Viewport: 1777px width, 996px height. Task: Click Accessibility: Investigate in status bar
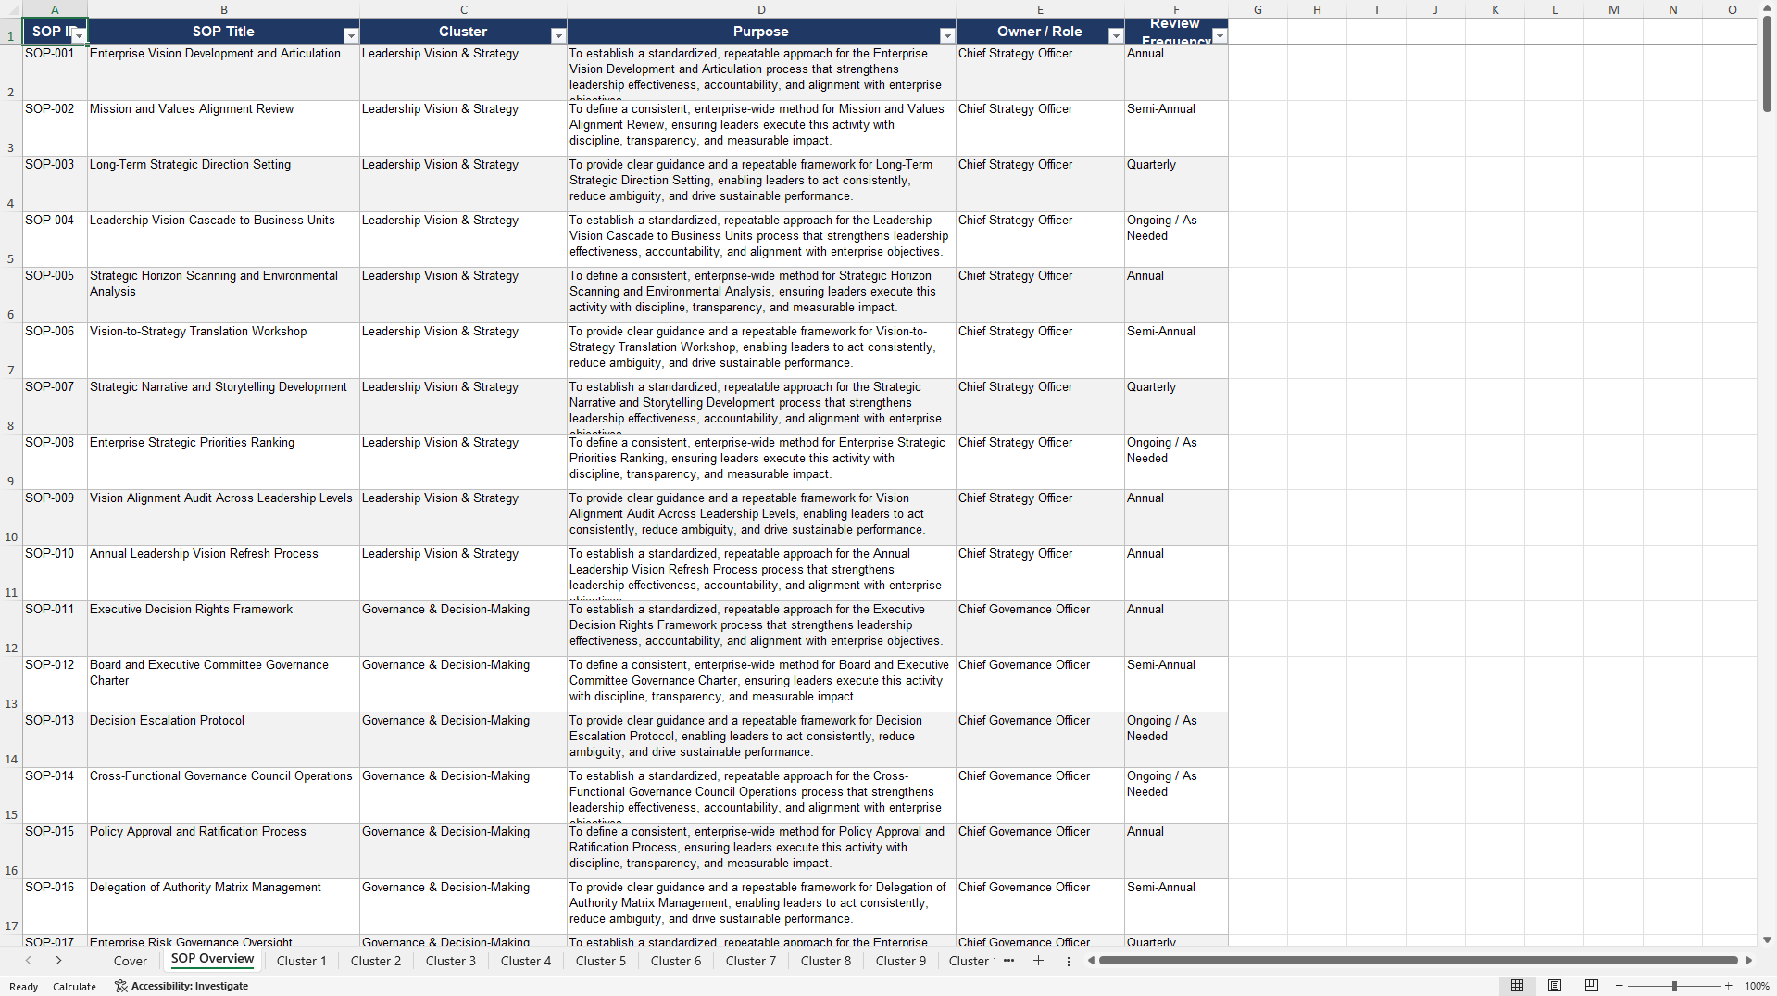181,986
